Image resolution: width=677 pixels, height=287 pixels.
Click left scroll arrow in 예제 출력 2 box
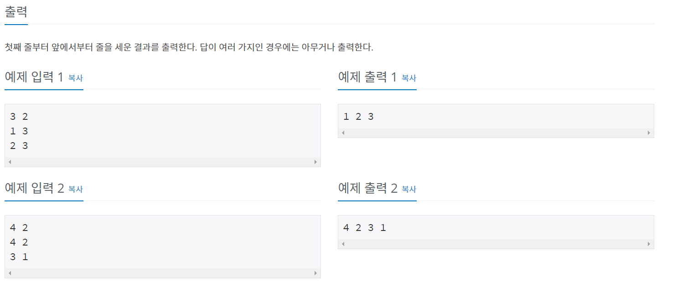tap(343, 244)
